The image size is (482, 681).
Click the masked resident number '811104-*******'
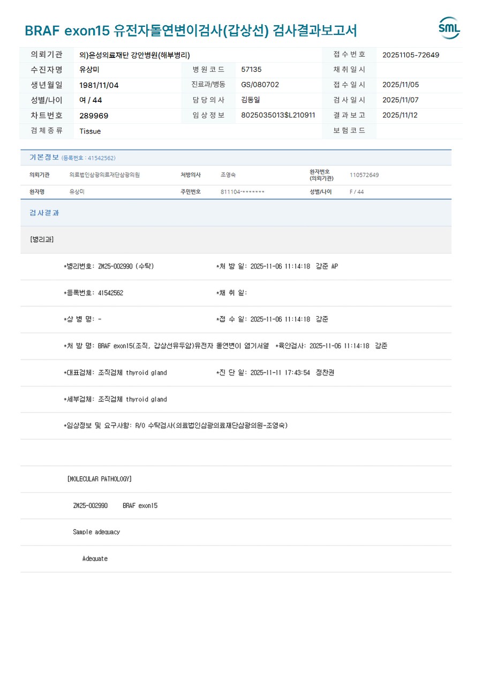click(243, 192)
